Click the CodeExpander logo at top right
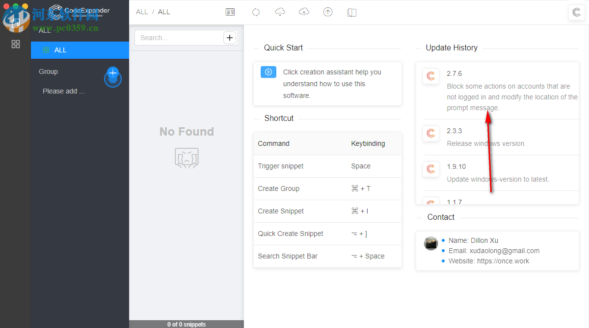 576,13
